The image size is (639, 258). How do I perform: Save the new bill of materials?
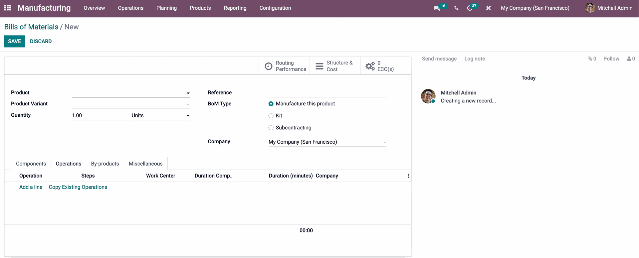pyautogui.click(x=14, y=41)
